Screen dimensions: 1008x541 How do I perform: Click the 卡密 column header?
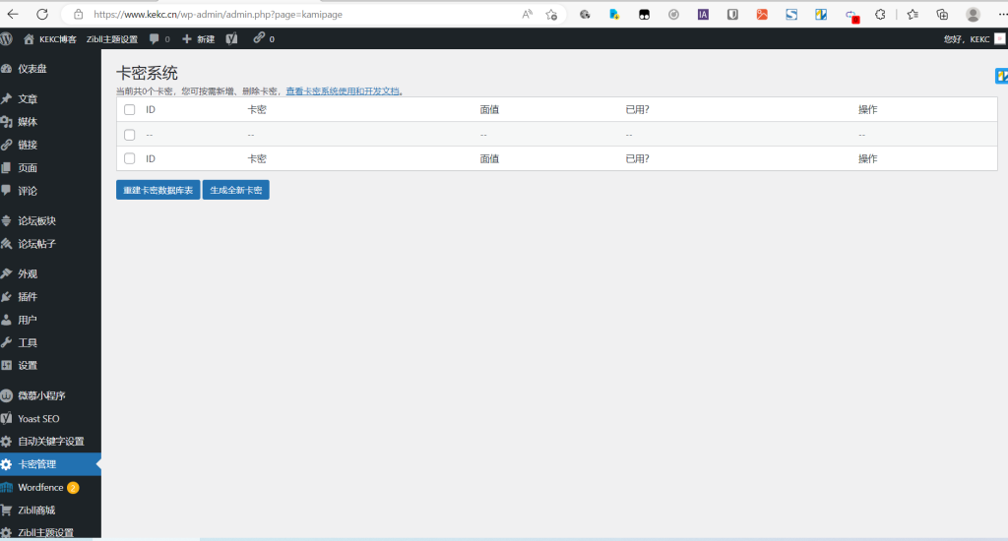[x=257, y=110]
